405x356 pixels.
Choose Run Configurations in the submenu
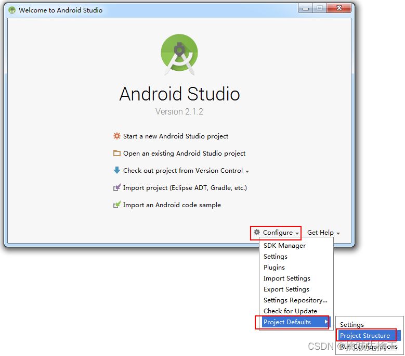tap(369, 347)
